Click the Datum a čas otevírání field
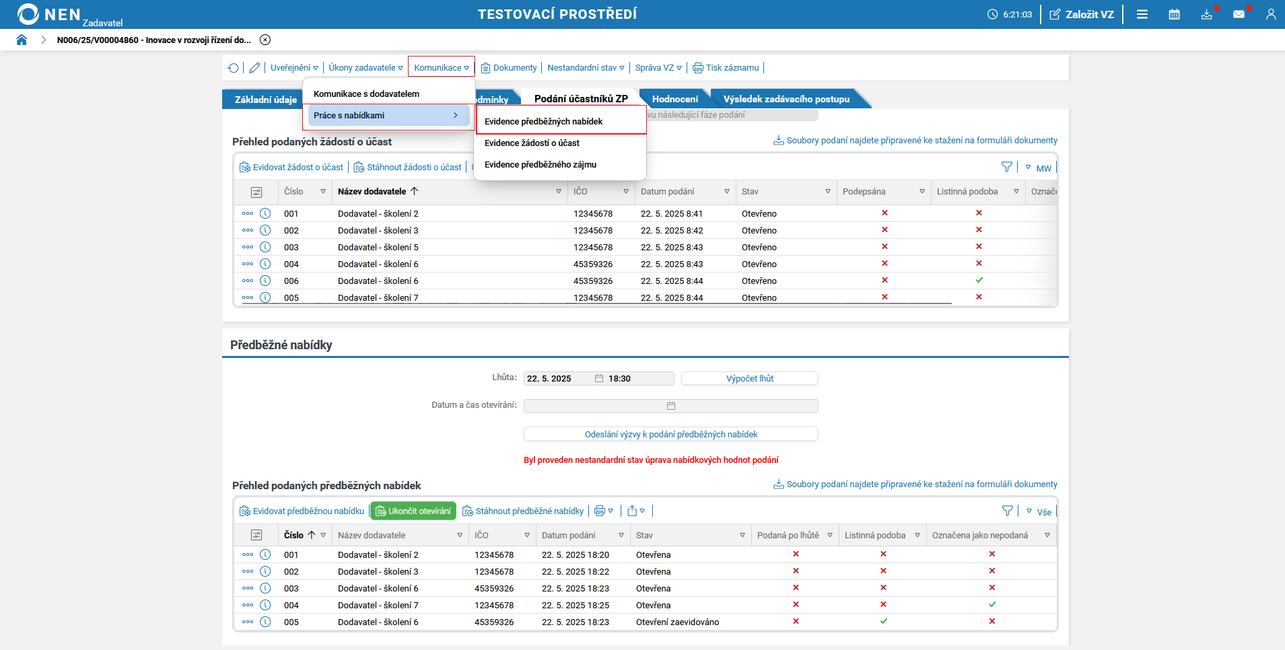This screenshot has height=650, width=1285. click(670, 406)
